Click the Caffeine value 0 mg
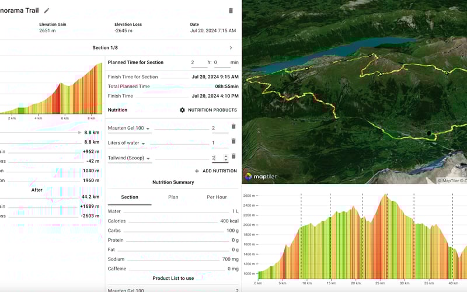 click(233, 269)
